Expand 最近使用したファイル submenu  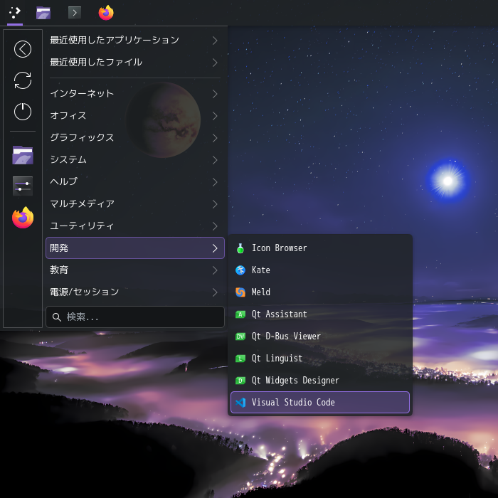[x=135, y=63]
